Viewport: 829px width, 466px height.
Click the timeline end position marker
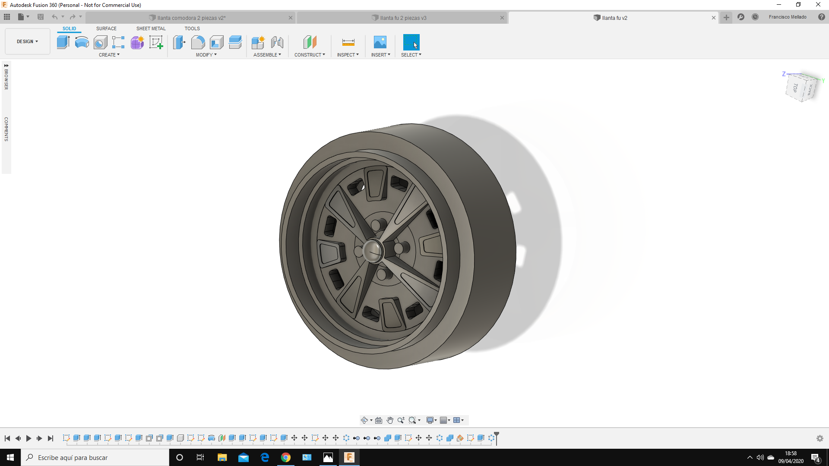point(497,438)
